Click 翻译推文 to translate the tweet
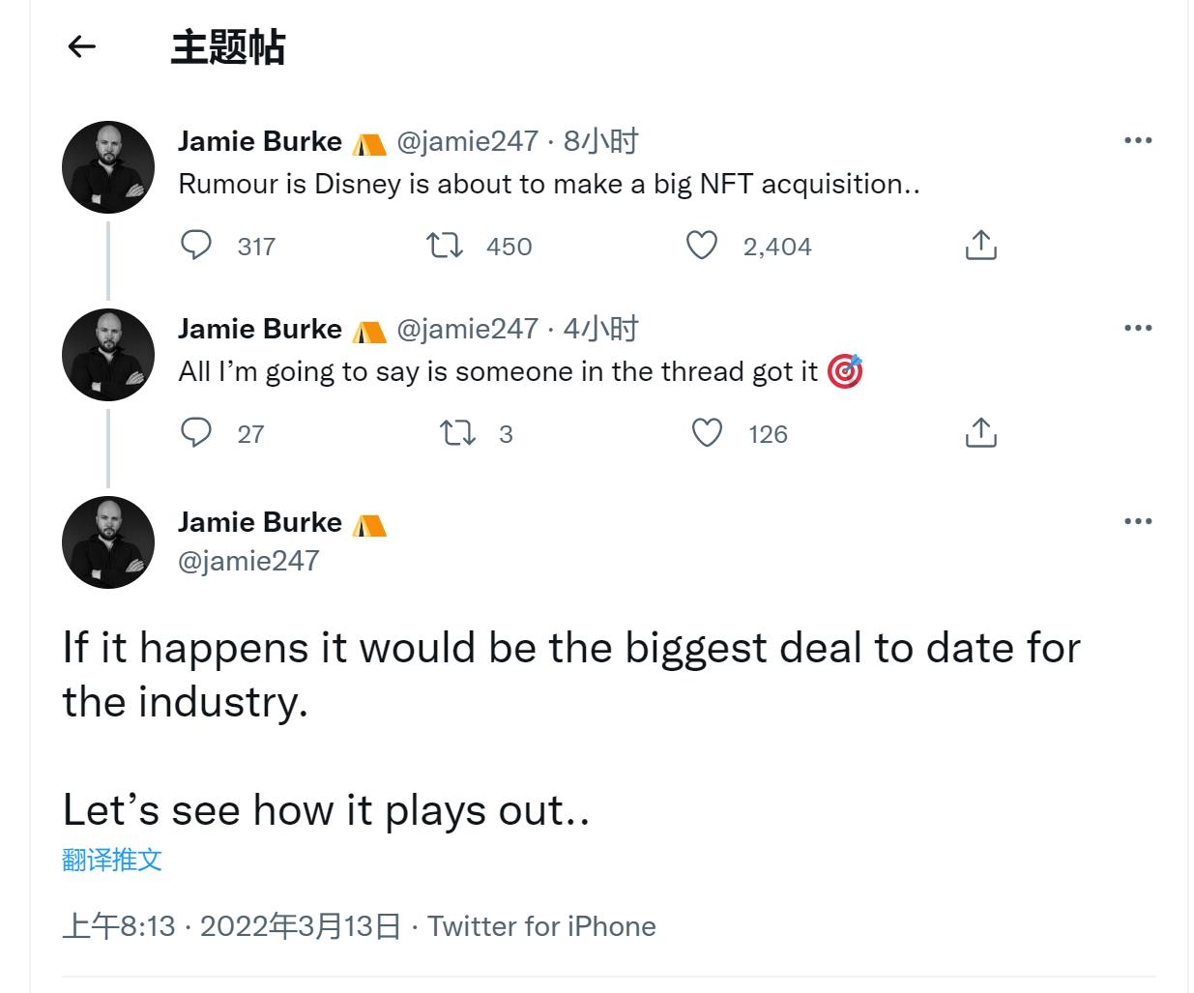 tap(112, 860)
